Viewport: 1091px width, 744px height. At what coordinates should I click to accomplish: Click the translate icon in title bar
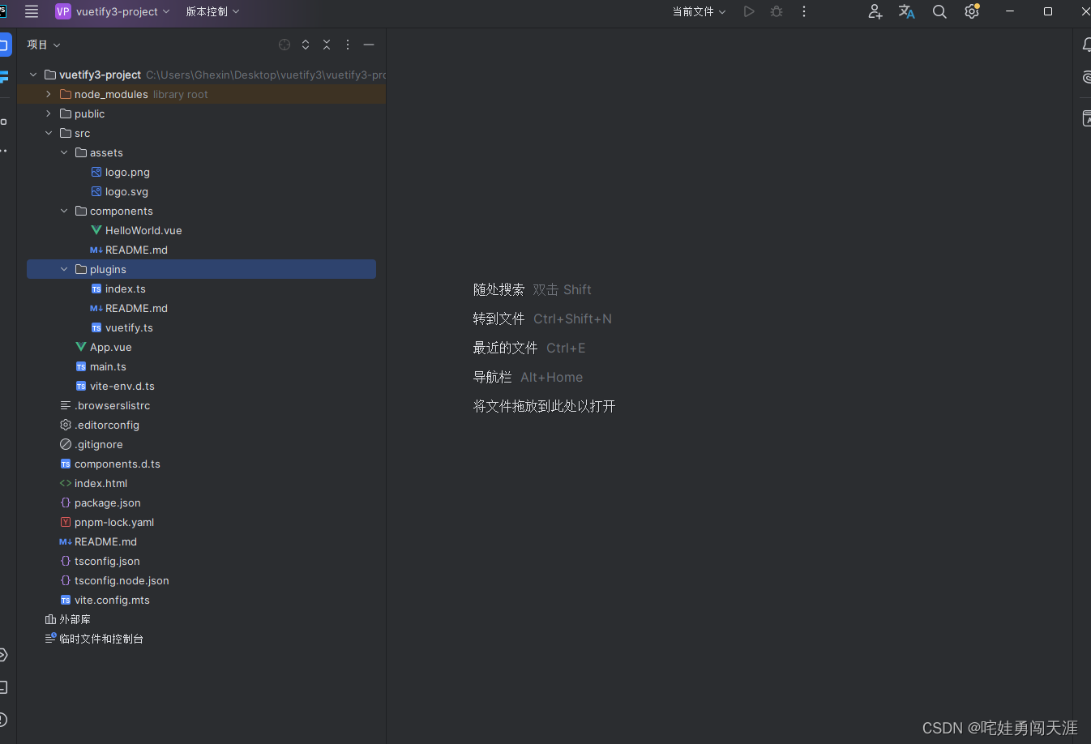click(906, 11)
